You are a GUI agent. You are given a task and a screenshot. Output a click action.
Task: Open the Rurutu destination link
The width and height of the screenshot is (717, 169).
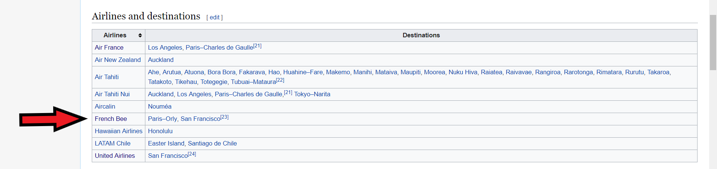pos(635,72)
